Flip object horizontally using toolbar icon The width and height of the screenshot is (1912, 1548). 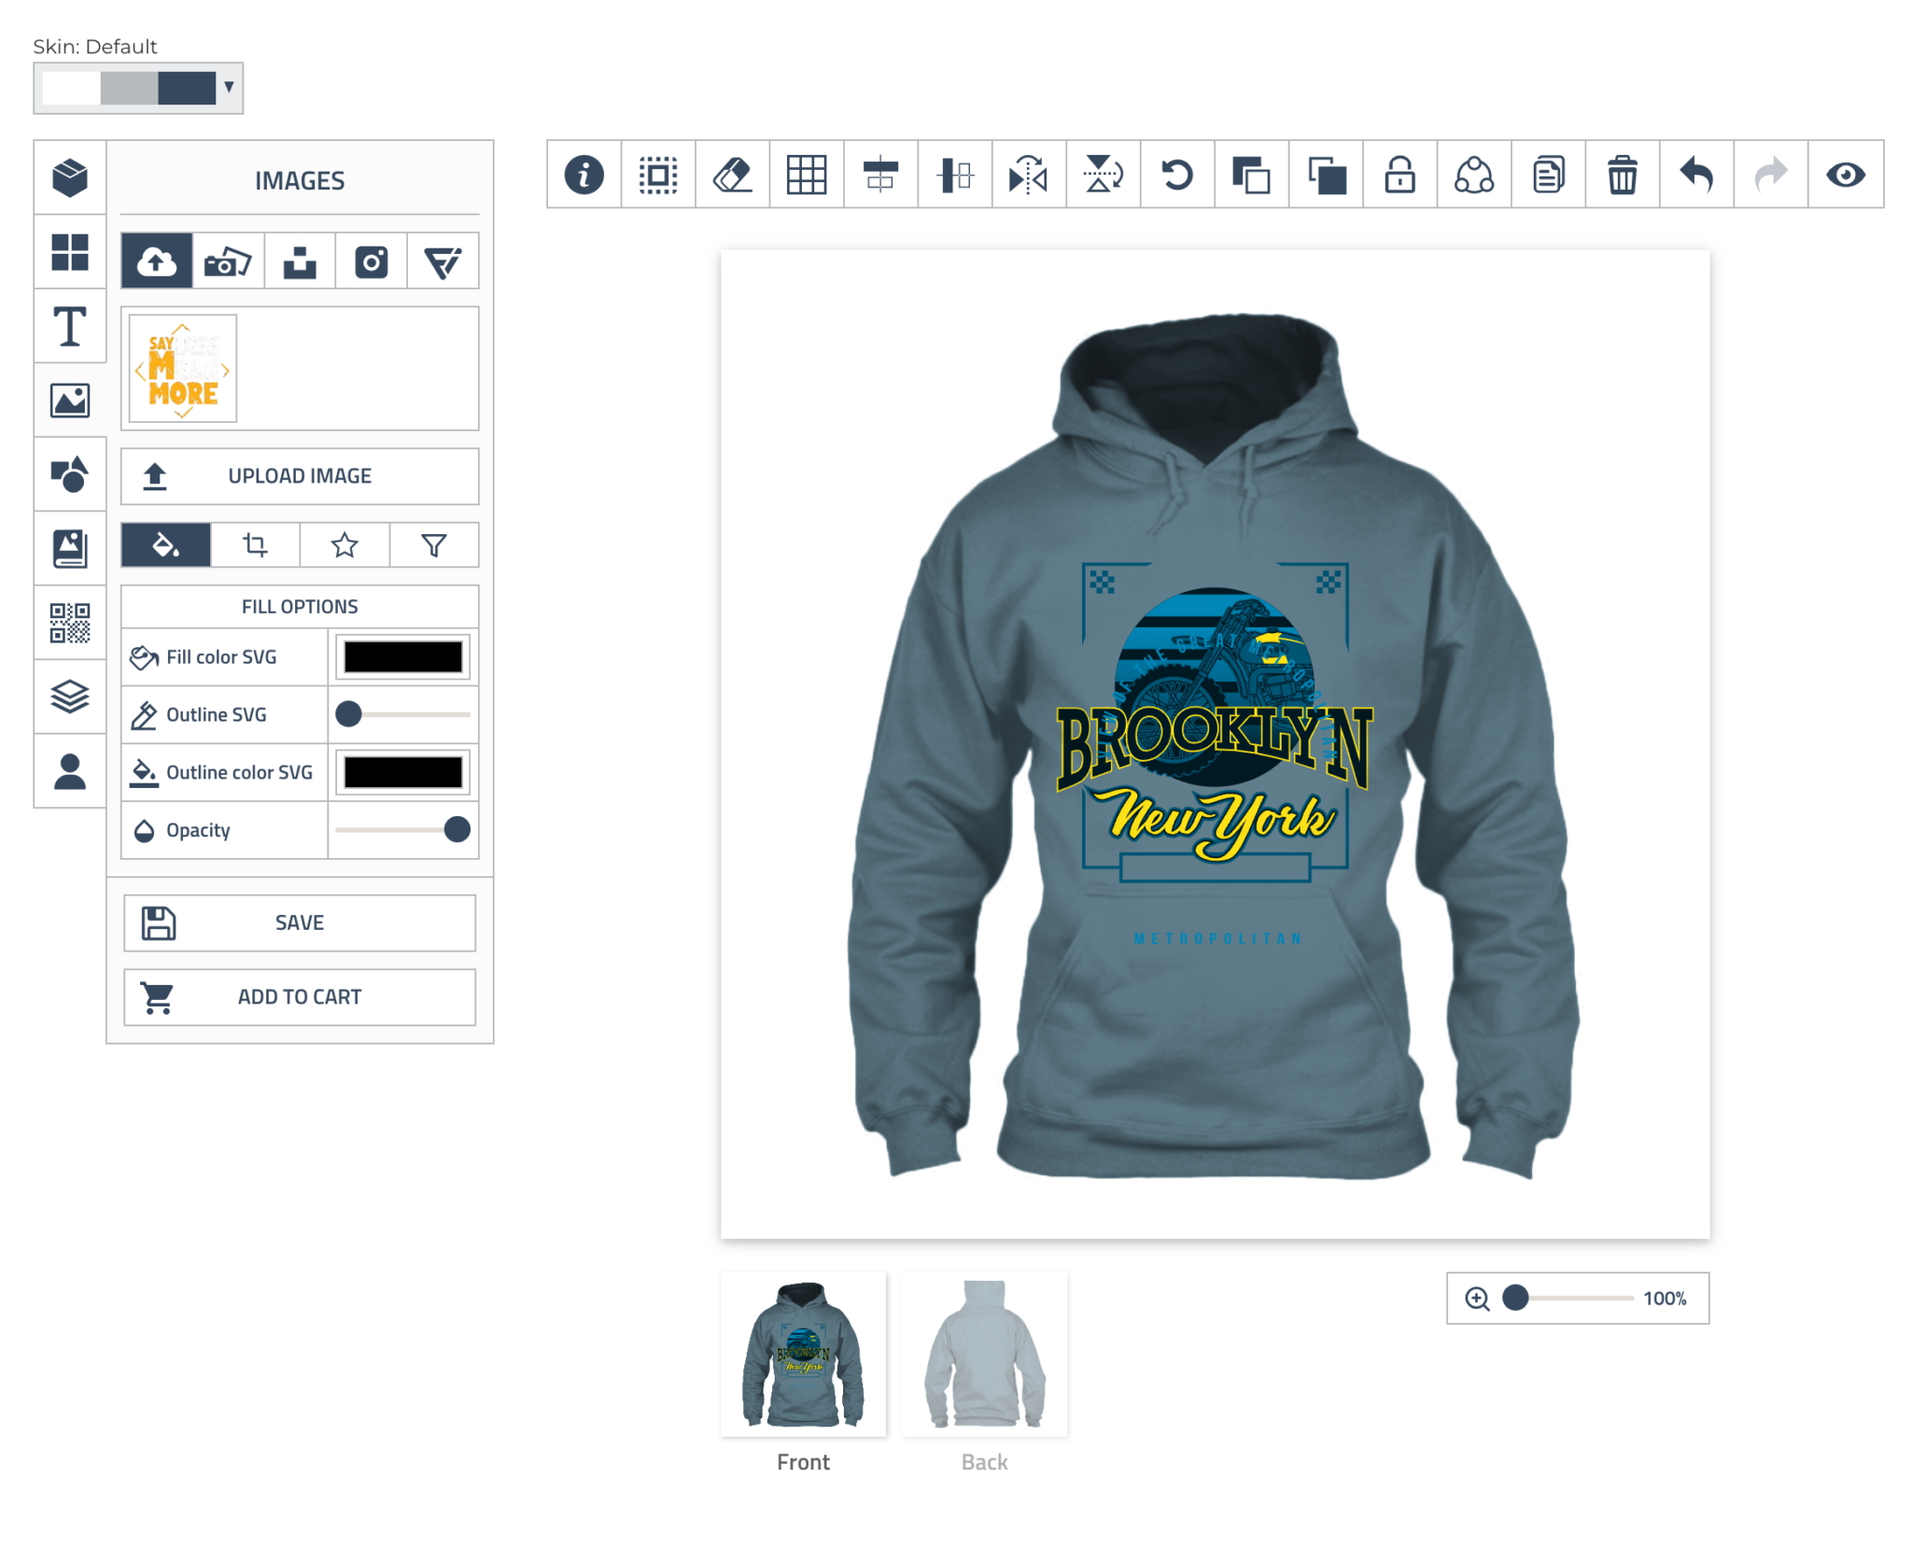click(1028, 175)
